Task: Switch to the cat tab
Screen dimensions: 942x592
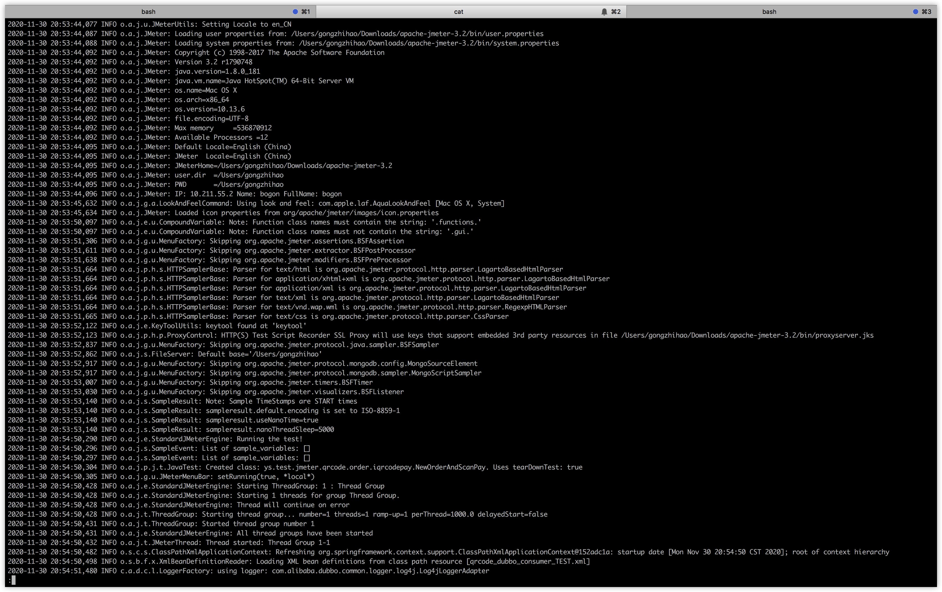Action: [x=471, y=12]
